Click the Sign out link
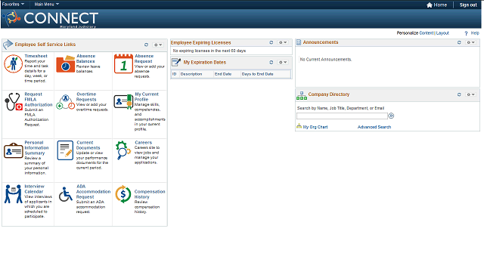Image resolution: width=484 pixels, height=272 pixels. (x=468, y=5)
